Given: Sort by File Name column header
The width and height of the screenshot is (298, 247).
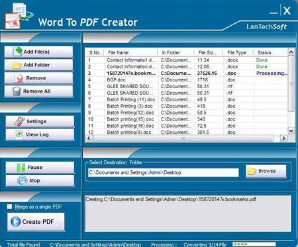Looking at the screenshot, I should click(x=130, y=53).
